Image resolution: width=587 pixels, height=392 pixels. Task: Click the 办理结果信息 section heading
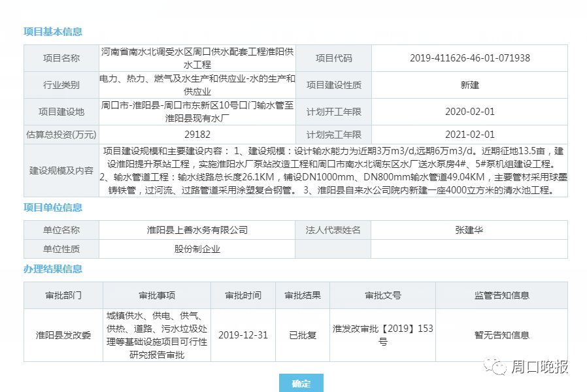pyautogui.click(x=53, y=269)
